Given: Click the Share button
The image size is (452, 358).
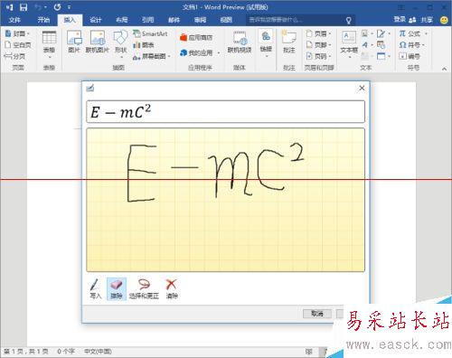Looking at the screenshot, I should (421, 20).
